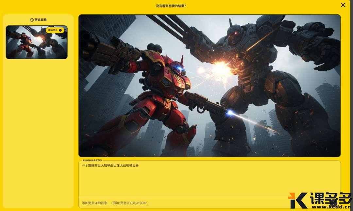Viewport: 353px width, 211px height.
Task: Click the info icon on 初始图片 badge
Action: tap(60, 30)
